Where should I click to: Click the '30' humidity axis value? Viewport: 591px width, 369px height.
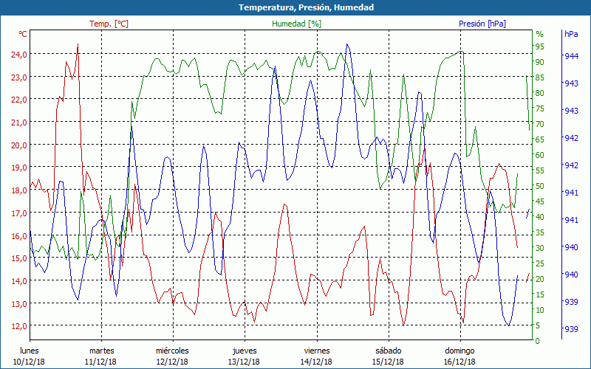pos(540,248)
